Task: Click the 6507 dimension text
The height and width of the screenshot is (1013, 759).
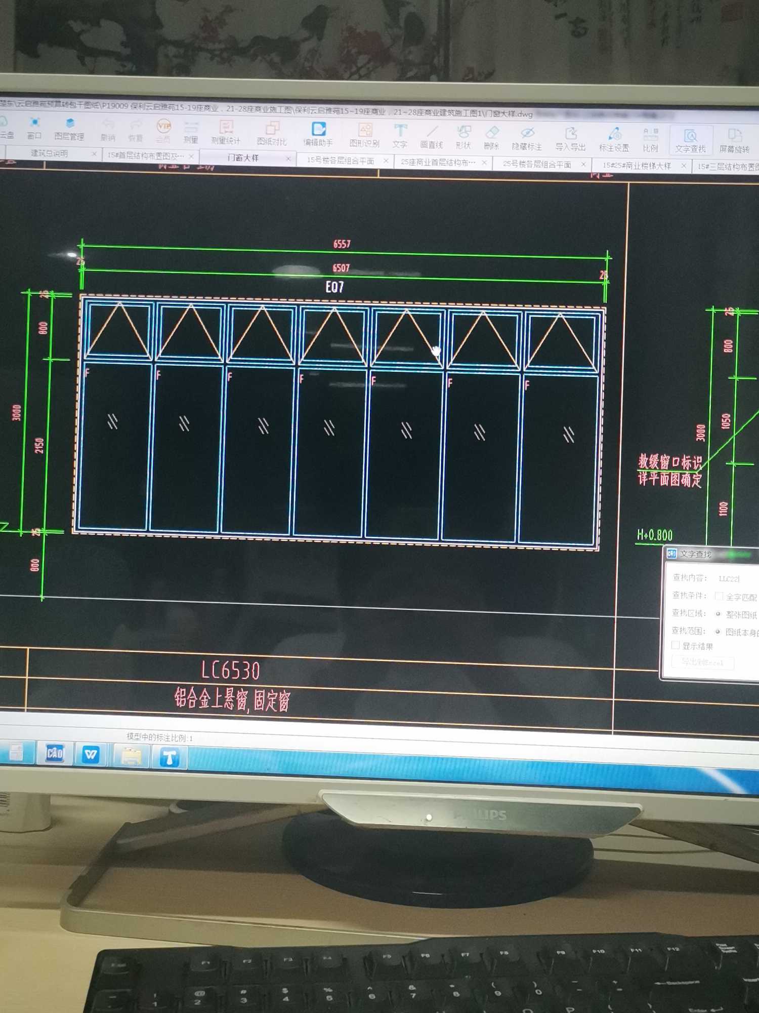Action: point(341,268)
